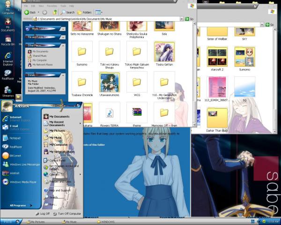Click the address bar path field in My Music
Image resolution: width=281 pixels, height=225 pixels.
[x=106, y=19]
